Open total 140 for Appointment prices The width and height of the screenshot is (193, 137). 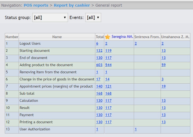coord(99,86)
